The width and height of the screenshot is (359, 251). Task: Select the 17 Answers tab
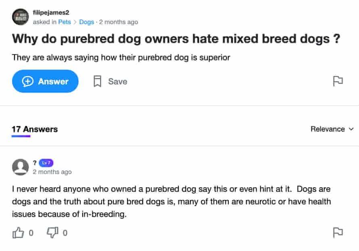click(x=35, y=129)
